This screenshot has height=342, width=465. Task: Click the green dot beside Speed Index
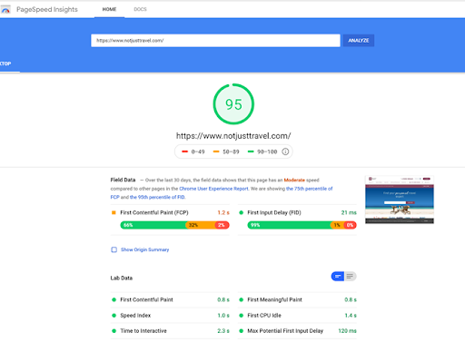pos(114,316)
